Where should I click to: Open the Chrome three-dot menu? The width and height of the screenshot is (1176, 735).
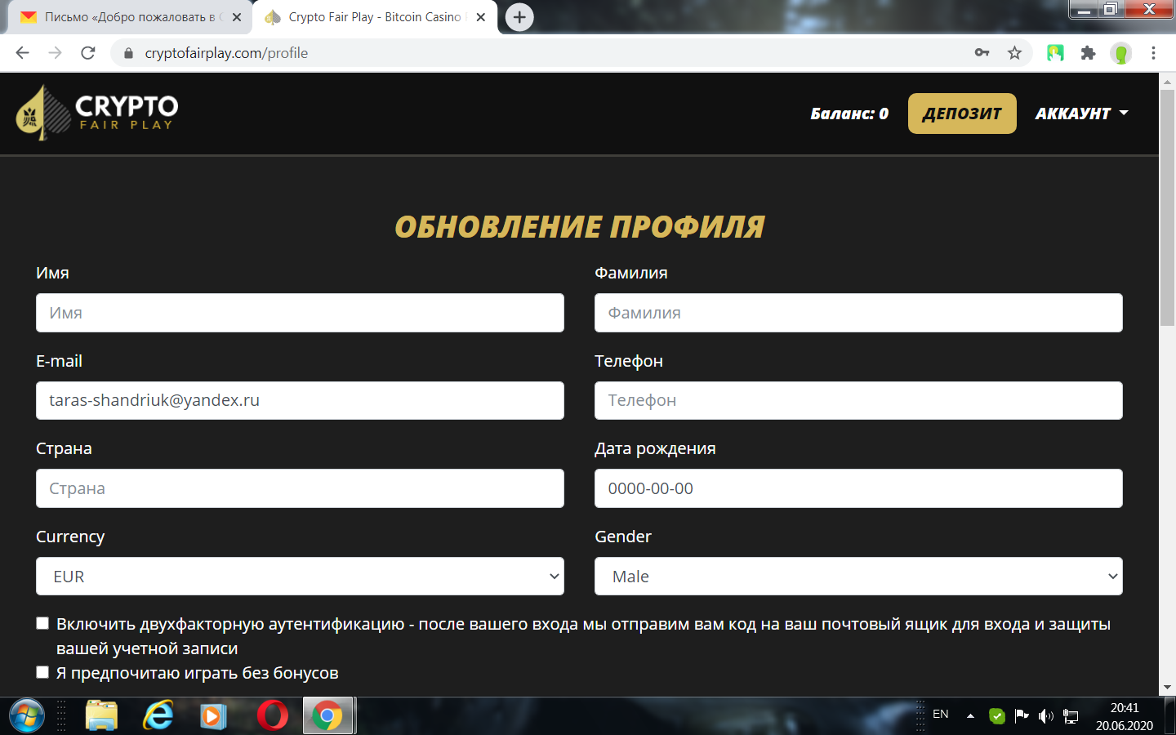1153,53
